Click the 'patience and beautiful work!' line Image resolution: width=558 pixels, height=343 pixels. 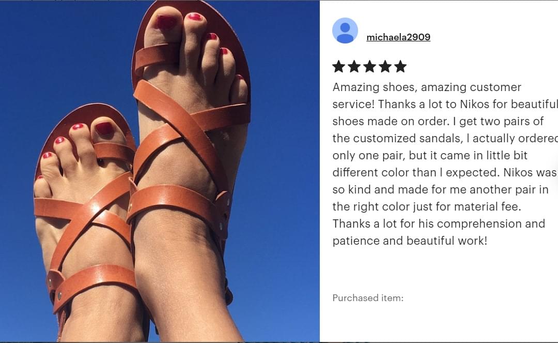(x=410, y=241)
